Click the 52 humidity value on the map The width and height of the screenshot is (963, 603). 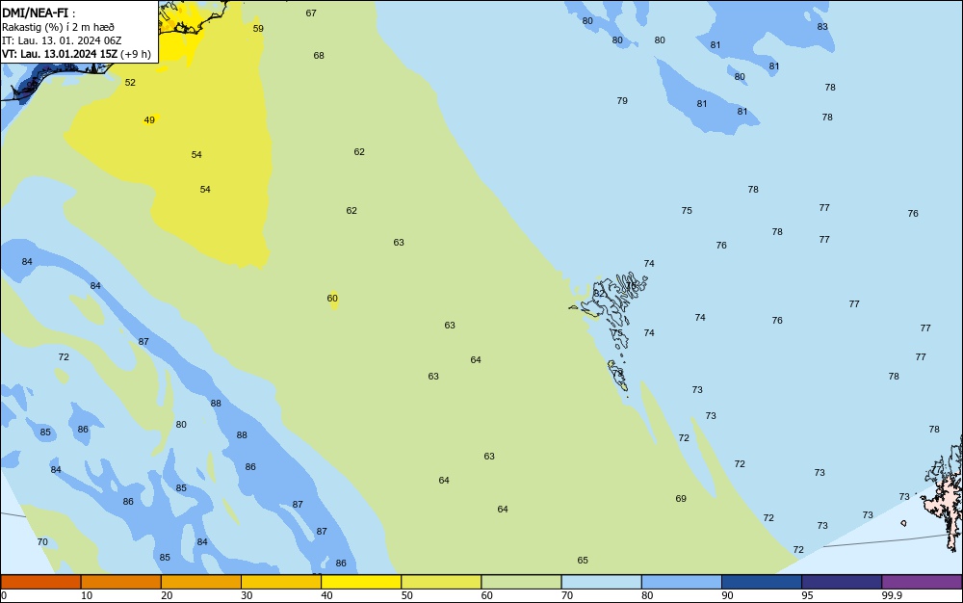click(130, 82)
